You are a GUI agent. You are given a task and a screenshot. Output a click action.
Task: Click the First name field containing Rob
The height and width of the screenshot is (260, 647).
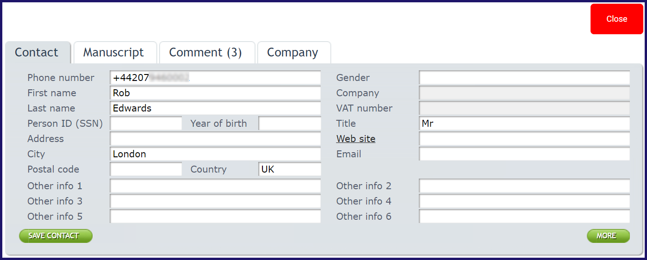[x=215, y=93]
